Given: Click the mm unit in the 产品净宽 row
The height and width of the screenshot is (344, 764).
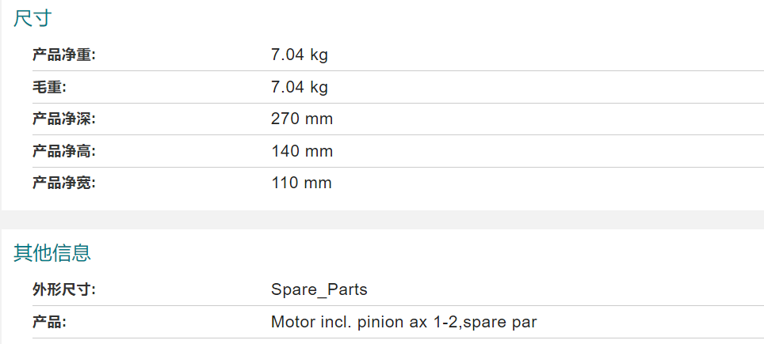Looking at the screenshot, I should click(318, 183).
